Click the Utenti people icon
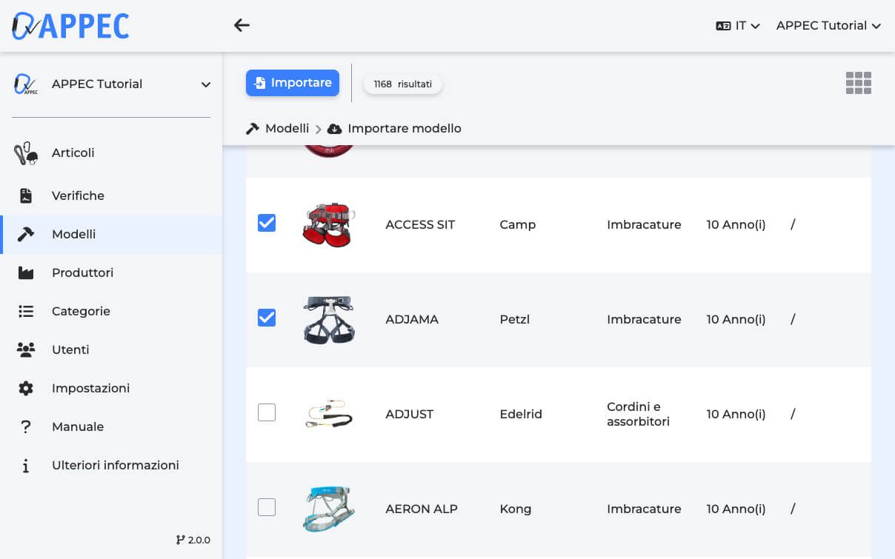 [26, 349]
